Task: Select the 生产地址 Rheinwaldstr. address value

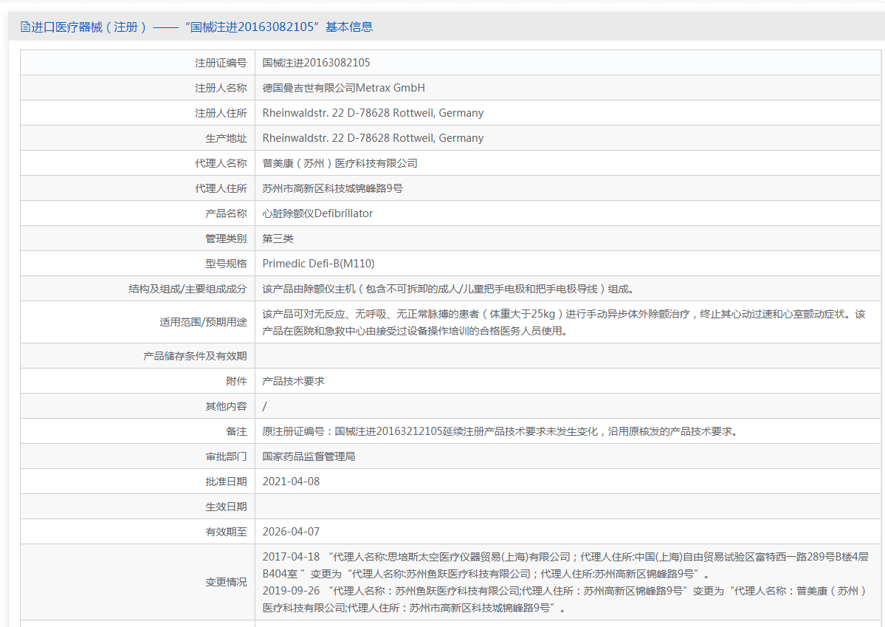Action: tap(373, 138)
